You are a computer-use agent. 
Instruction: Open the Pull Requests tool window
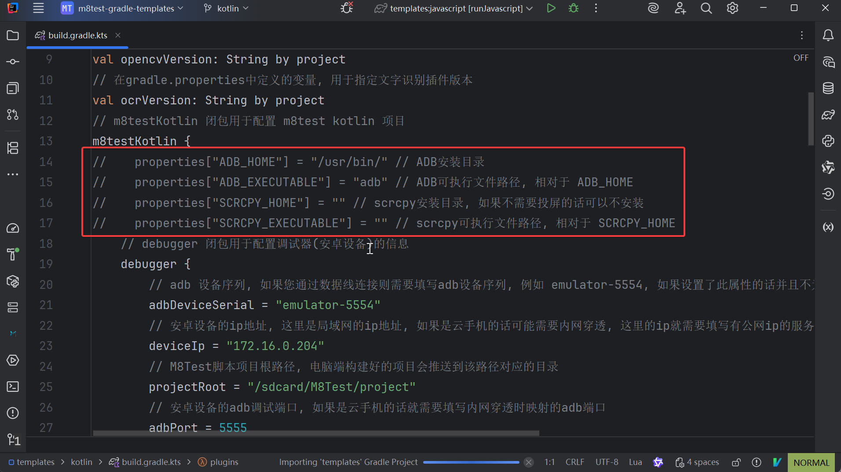[x=13, y=114]
